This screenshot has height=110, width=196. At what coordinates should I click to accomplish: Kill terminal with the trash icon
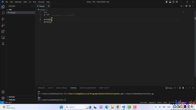pyautogui.click(x=183, y=88)
